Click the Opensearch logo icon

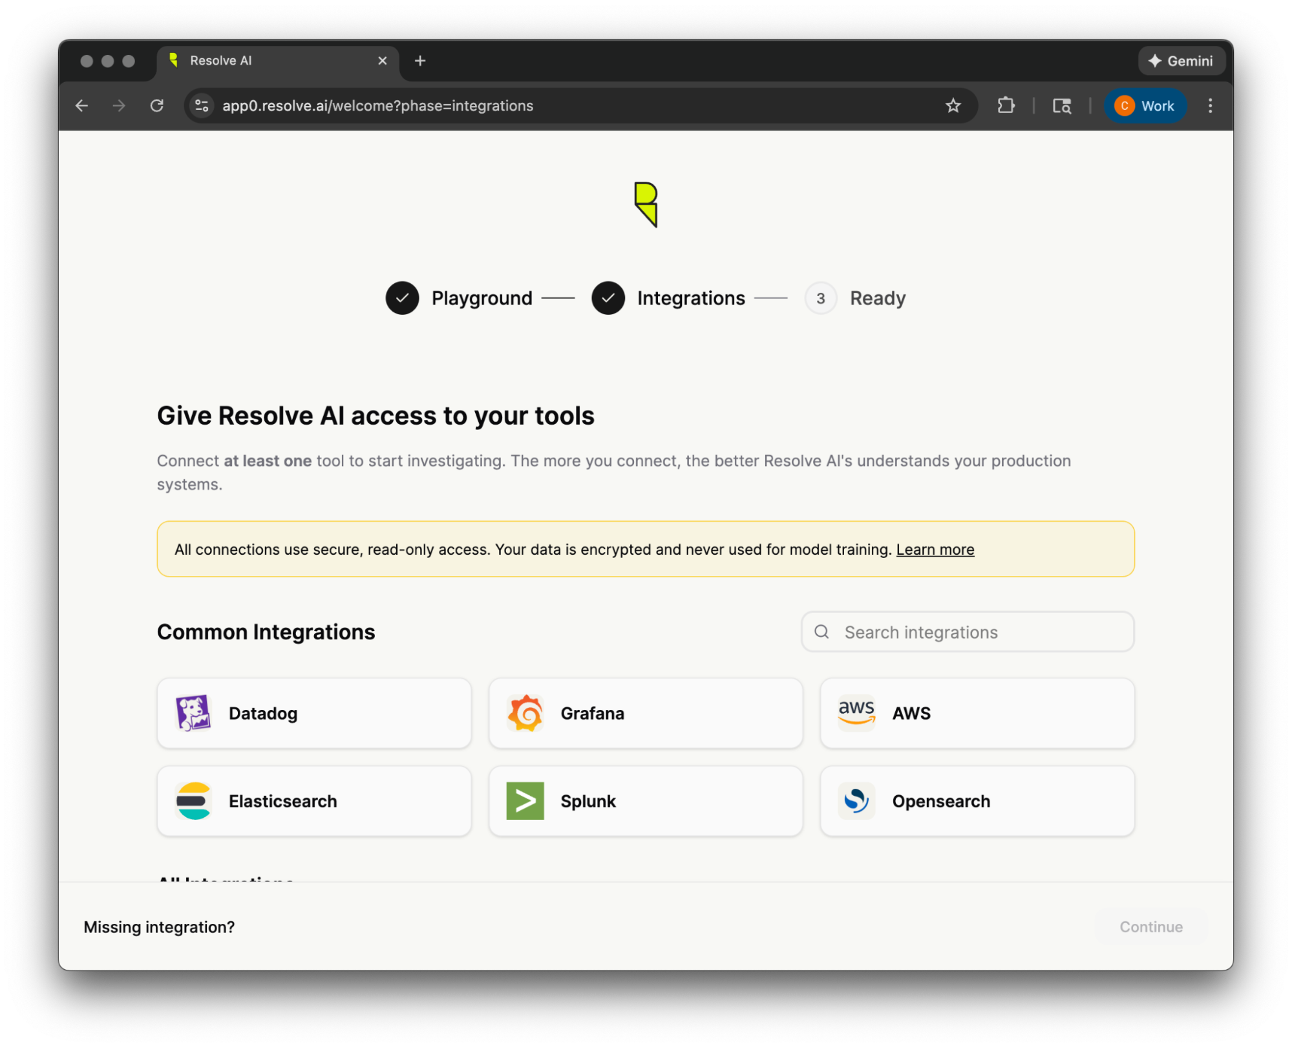point(856,801)
